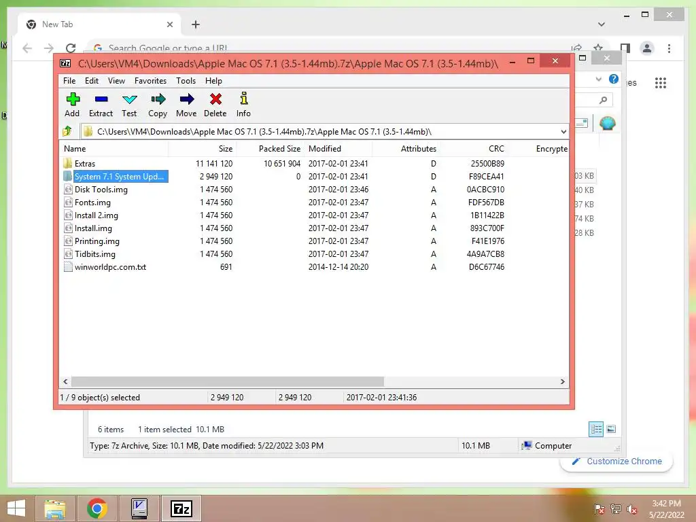The image size is (696, 522).
Task: Switch Explorer to details view icon
Action: point(596,429)
